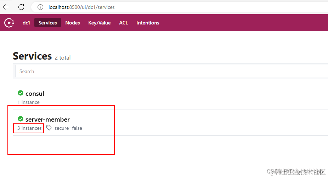Open the Nodes tab
328x178 pixels.
point(72,23)
